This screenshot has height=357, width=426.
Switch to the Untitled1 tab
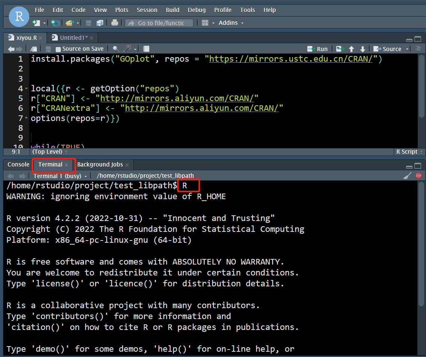click(x=73, y=38)
